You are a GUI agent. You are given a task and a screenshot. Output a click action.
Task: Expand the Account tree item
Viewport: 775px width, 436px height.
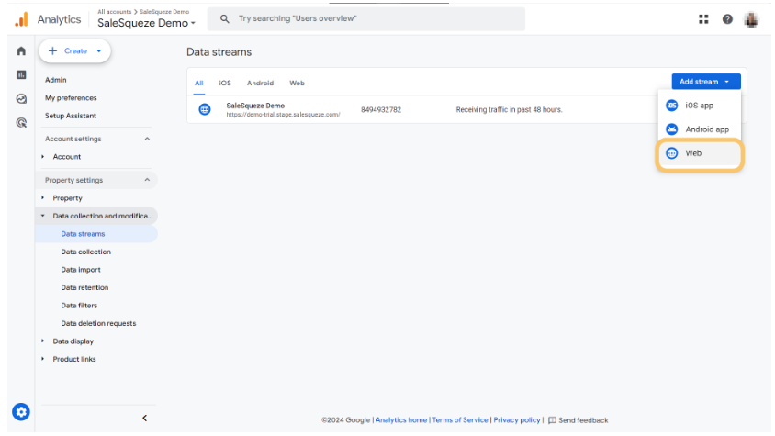(x=43, y=157)
